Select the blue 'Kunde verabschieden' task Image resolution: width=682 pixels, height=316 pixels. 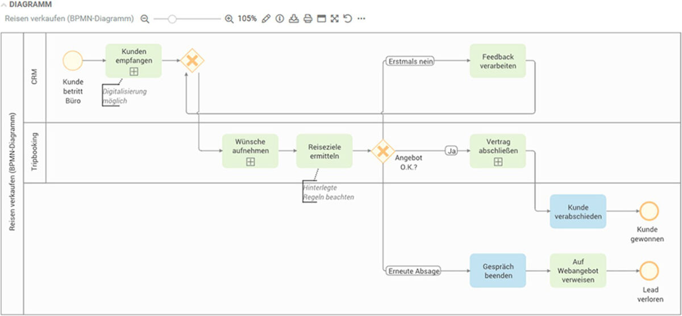[578, 212]
